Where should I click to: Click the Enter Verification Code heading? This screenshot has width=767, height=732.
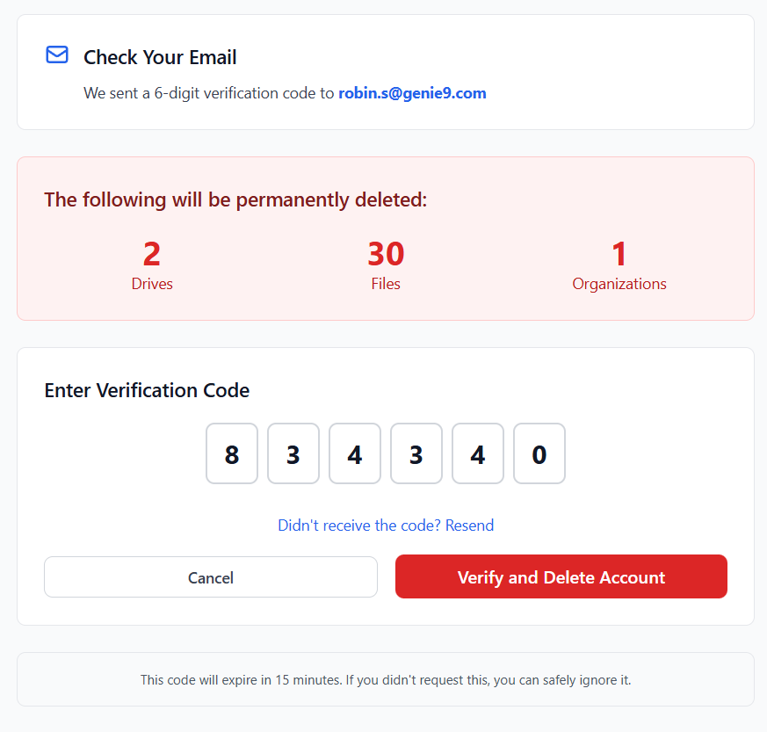[147, 390]
